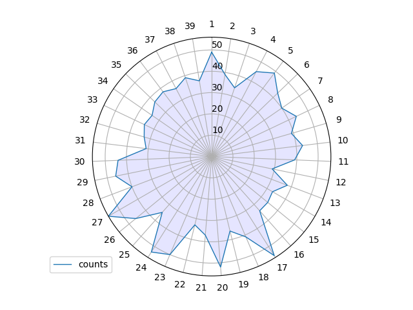This screenshot has width=413, height=310.
Task: Click angular label 14
Action: pyautogui.click(x=326, y=222)
